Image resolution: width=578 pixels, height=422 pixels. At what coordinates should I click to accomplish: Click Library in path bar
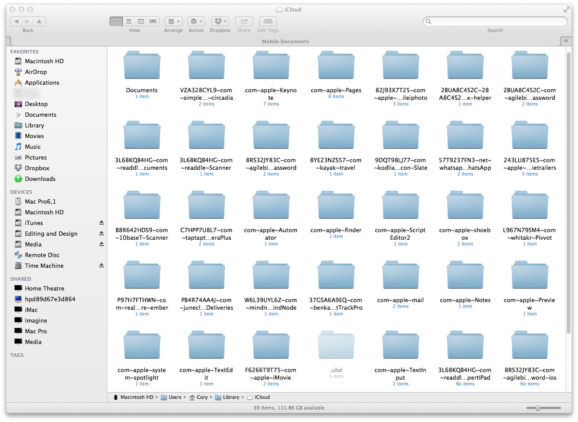(227, 397)
